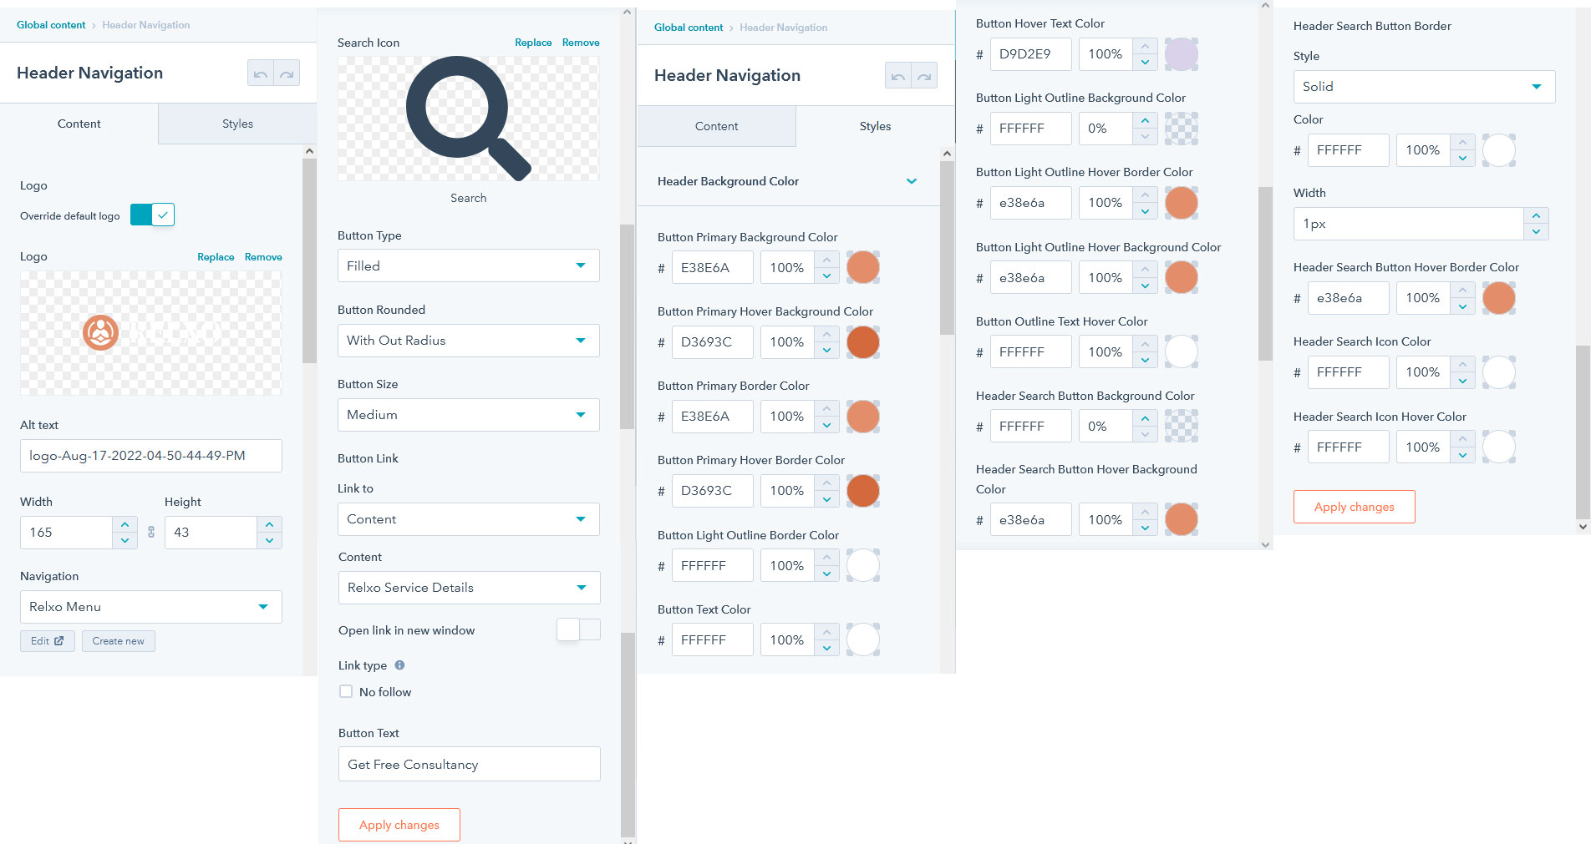Open Header Search Button Hover Border Color swatch
Viewport: 1591px width, 844px height.
[1499, 298]
